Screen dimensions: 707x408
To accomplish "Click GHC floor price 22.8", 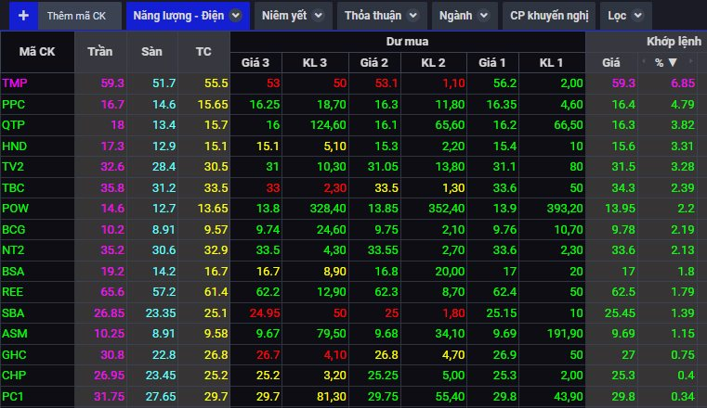I will click(x=164, y=355).
